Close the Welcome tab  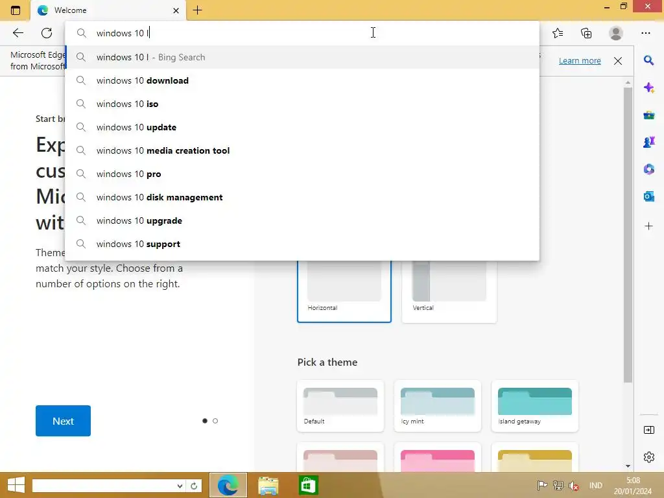(176, 10)
